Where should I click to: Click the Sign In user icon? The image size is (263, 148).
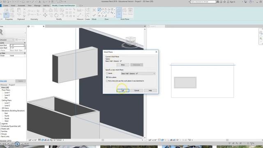228,2
